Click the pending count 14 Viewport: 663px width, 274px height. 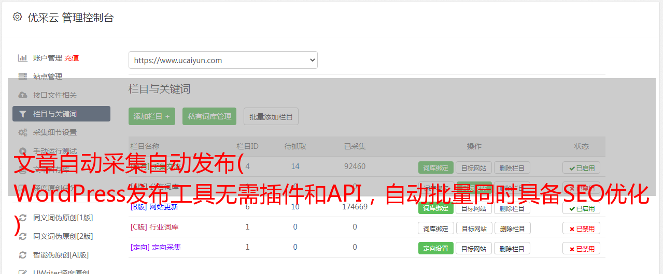pos(295,166)
